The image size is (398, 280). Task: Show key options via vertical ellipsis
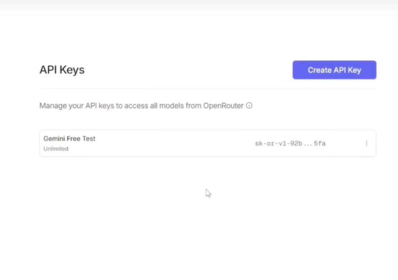366,143
